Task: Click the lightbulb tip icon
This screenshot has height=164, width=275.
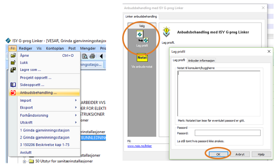Action: 166,32
